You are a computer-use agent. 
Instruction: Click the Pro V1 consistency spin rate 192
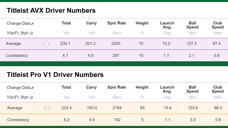coord(117,120)
